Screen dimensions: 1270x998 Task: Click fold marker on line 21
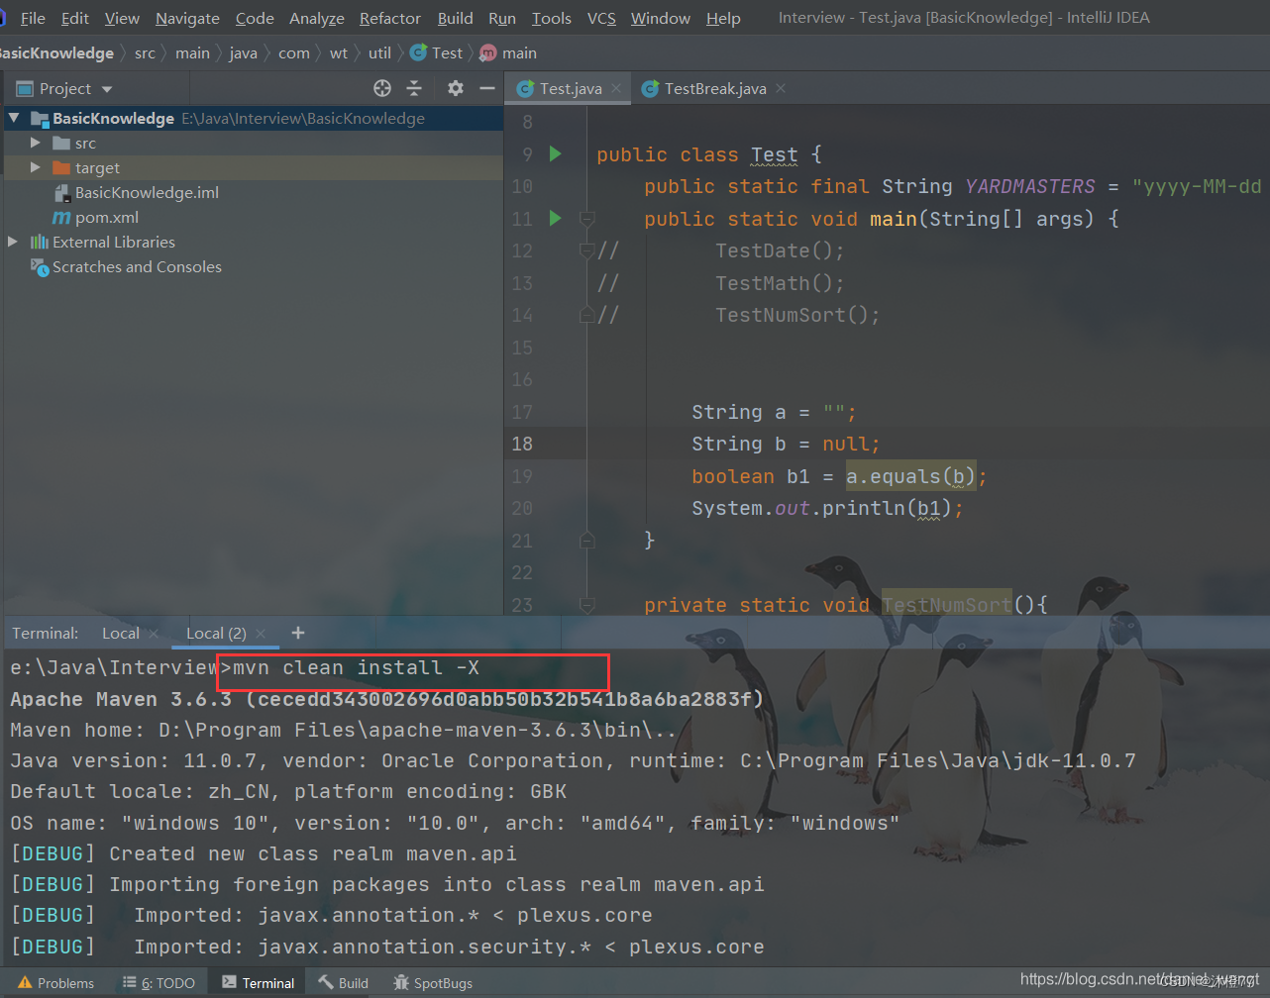586,540
